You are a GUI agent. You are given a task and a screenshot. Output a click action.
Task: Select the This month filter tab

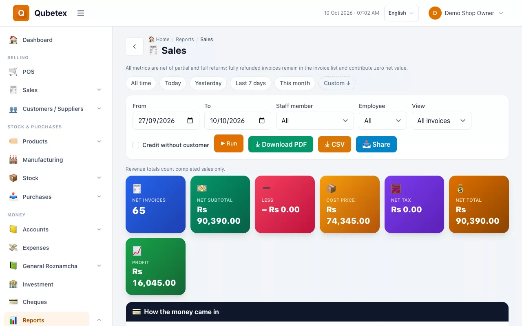click(x=295, y=83)
